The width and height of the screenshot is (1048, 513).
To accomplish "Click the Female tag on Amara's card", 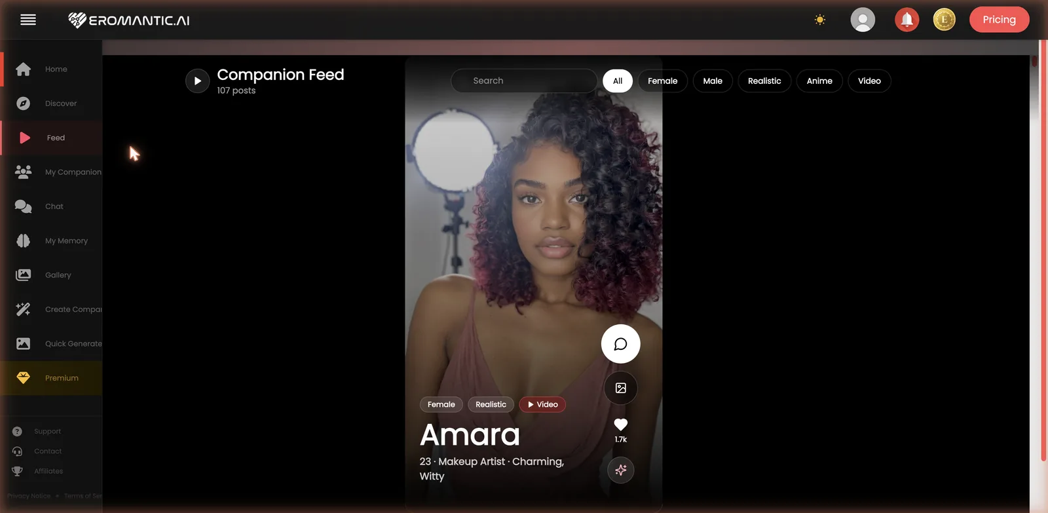I will pyautogui.click(x=441, y=404).
